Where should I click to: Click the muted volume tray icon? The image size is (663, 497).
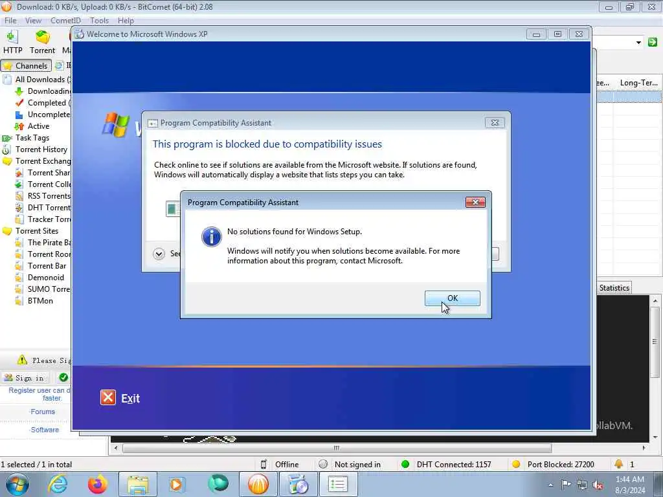[x=598, y=485]
